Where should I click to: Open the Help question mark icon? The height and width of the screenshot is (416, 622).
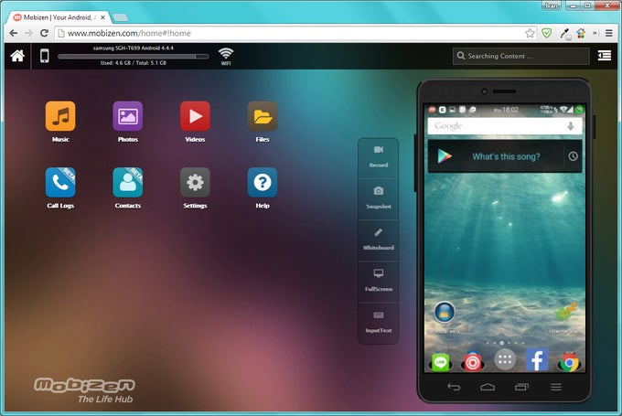point(263,182)
